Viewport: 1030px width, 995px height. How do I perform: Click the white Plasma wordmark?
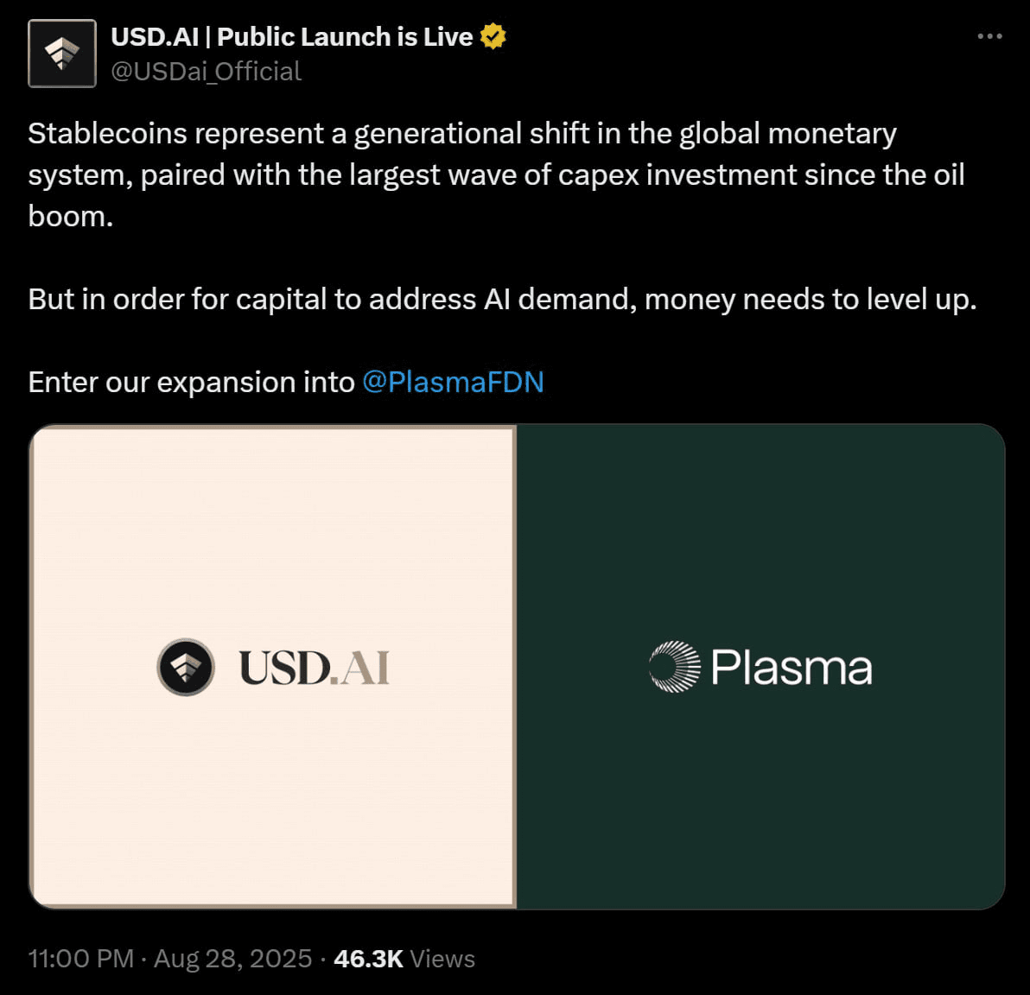(792, 668)
